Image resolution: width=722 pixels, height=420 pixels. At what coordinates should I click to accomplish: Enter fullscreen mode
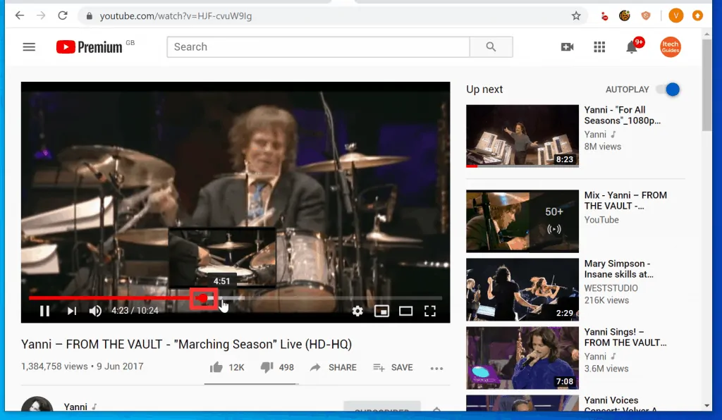coord(430,310)
